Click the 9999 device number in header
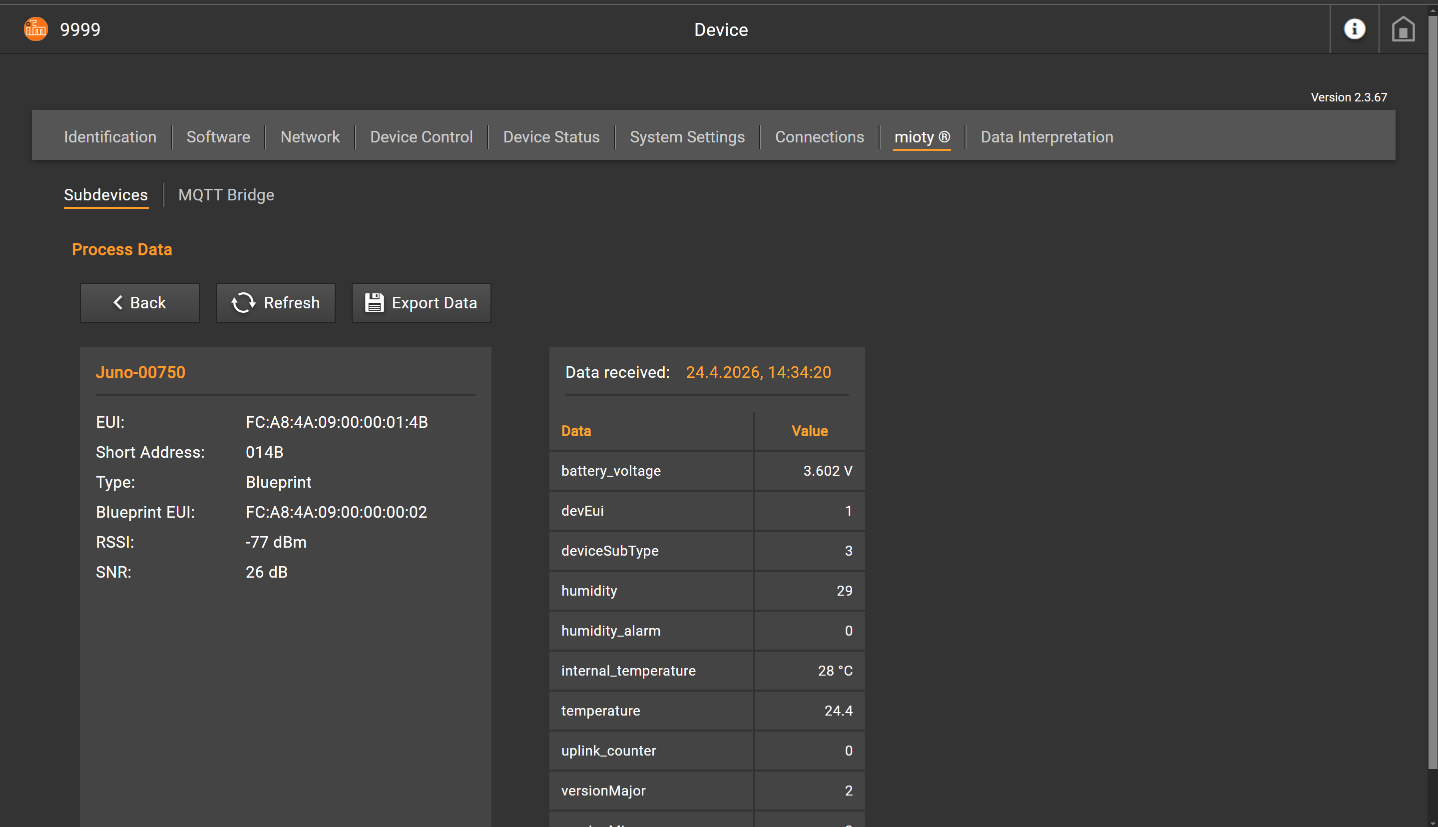 [x=80, y=29]
